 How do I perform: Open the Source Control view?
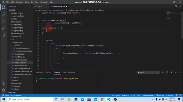pyautogui.click(x=3, y=21)
